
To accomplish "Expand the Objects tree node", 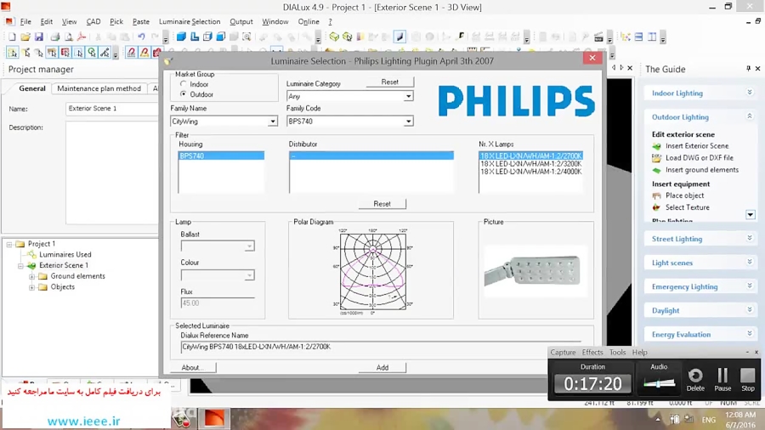I will tap(31, 287).
